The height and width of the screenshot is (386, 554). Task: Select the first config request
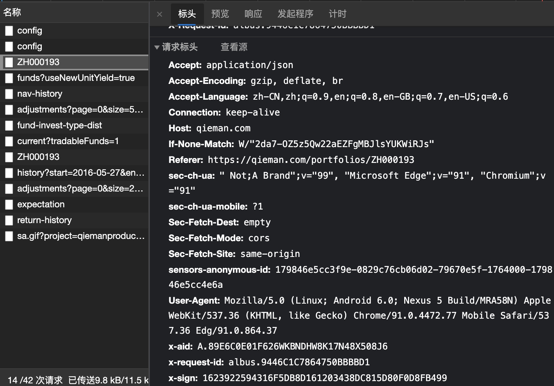[74, 30]
